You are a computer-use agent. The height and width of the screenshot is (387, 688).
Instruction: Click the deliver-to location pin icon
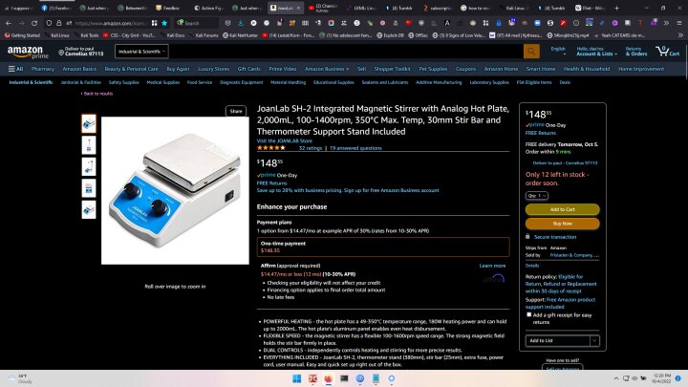coord(61,53)
